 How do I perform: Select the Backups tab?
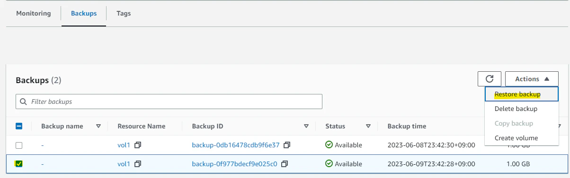coord(84,13)
